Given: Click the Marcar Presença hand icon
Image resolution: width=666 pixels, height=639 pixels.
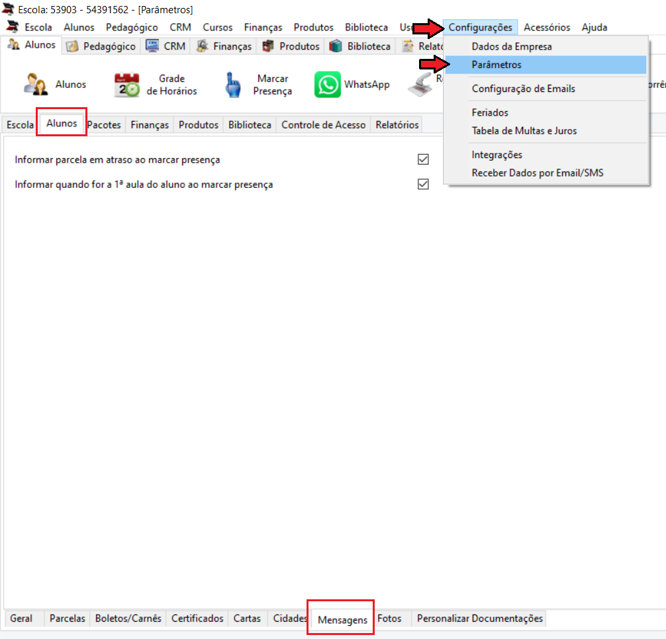Looking at the screenshot, I should pyautogui.click(x=233, y=85).
